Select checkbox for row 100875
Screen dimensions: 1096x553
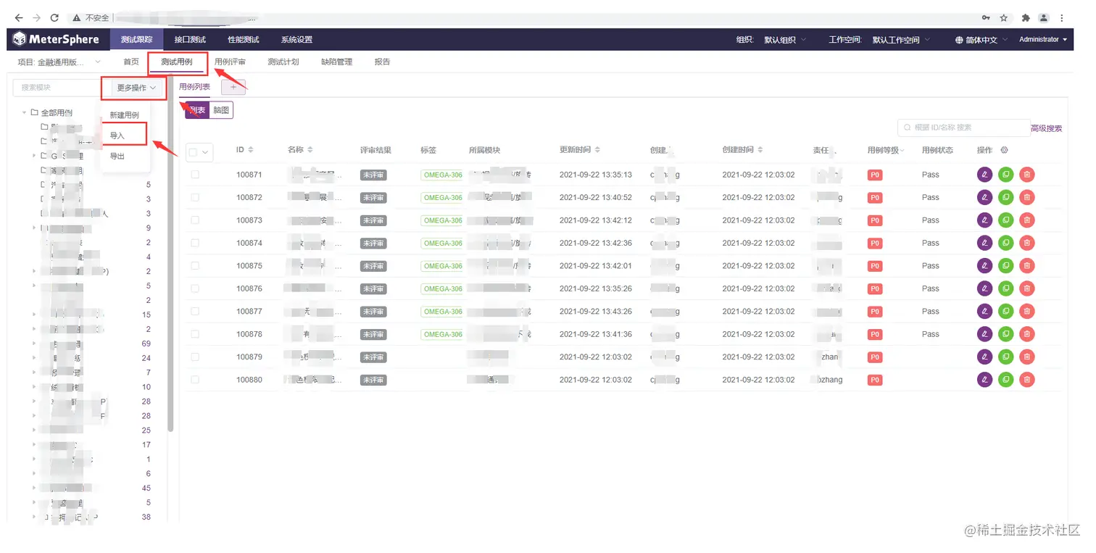(195, 266)
